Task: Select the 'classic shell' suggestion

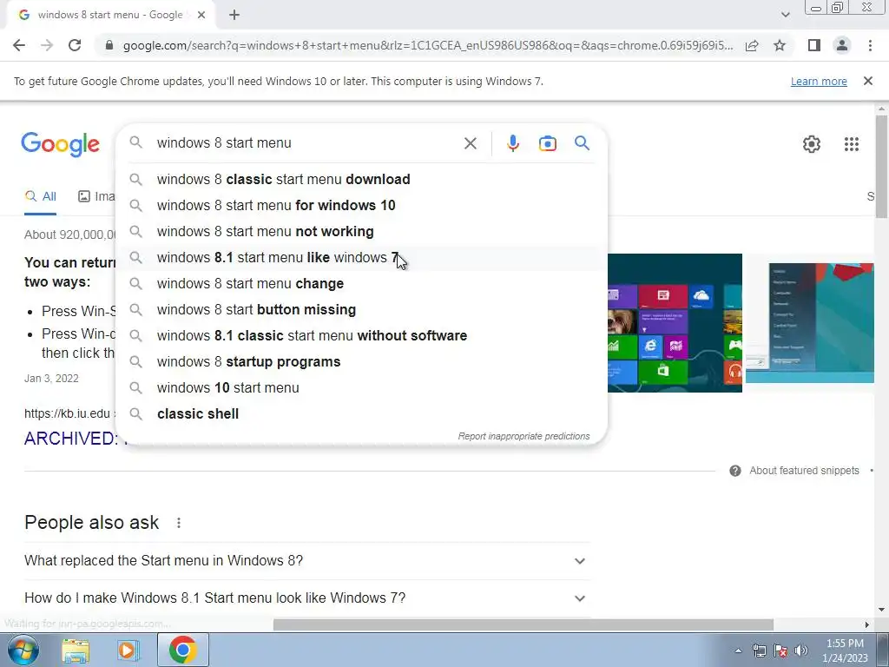Action: point(362,414)
